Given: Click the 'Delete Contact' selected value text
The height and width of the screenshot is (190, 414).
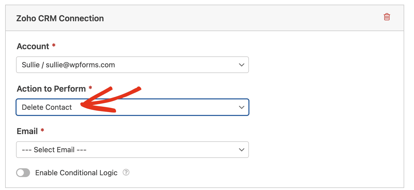Looking at the screenshot, I should 47,107.
